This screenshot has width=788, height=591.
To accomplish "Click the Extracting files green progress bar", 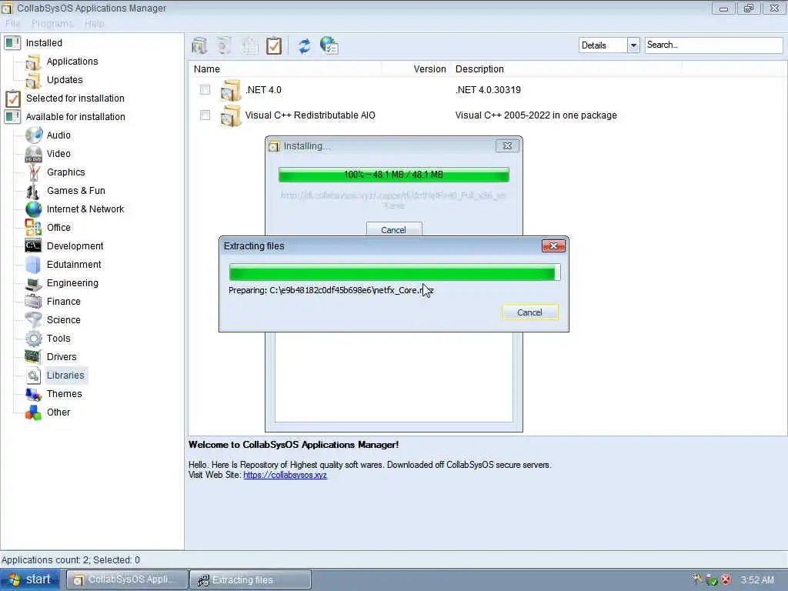I will (x=395, y=272).
